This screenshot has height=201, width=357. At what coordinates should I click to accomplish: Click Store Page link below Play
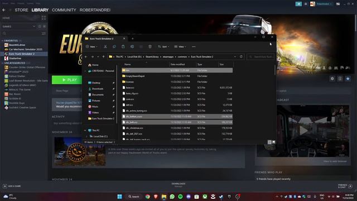(62, 90)
